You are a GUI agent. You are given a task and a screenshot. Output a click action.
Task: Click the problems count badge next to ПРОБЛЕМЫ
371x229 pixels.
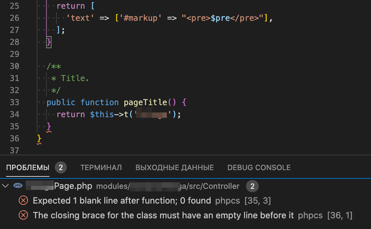pos(61,168)
